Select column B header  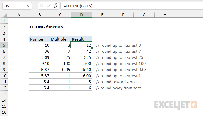[40, 15]
